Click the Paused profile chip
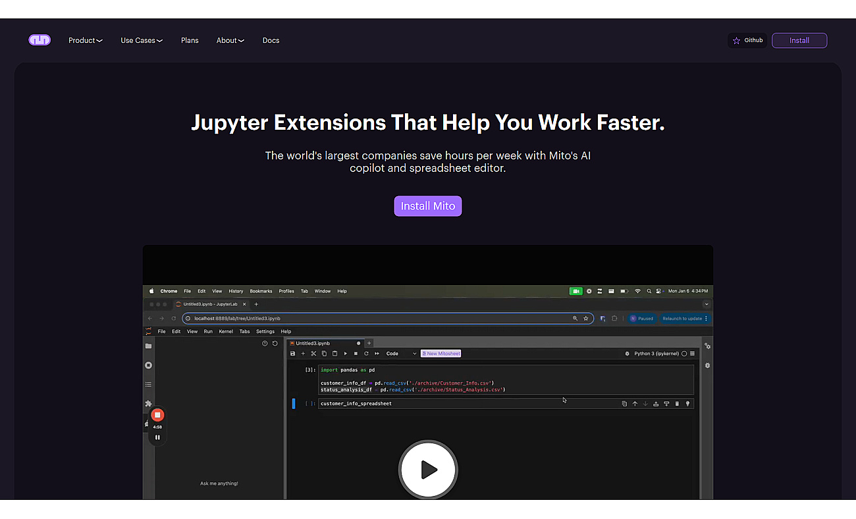 pos(642,318)
